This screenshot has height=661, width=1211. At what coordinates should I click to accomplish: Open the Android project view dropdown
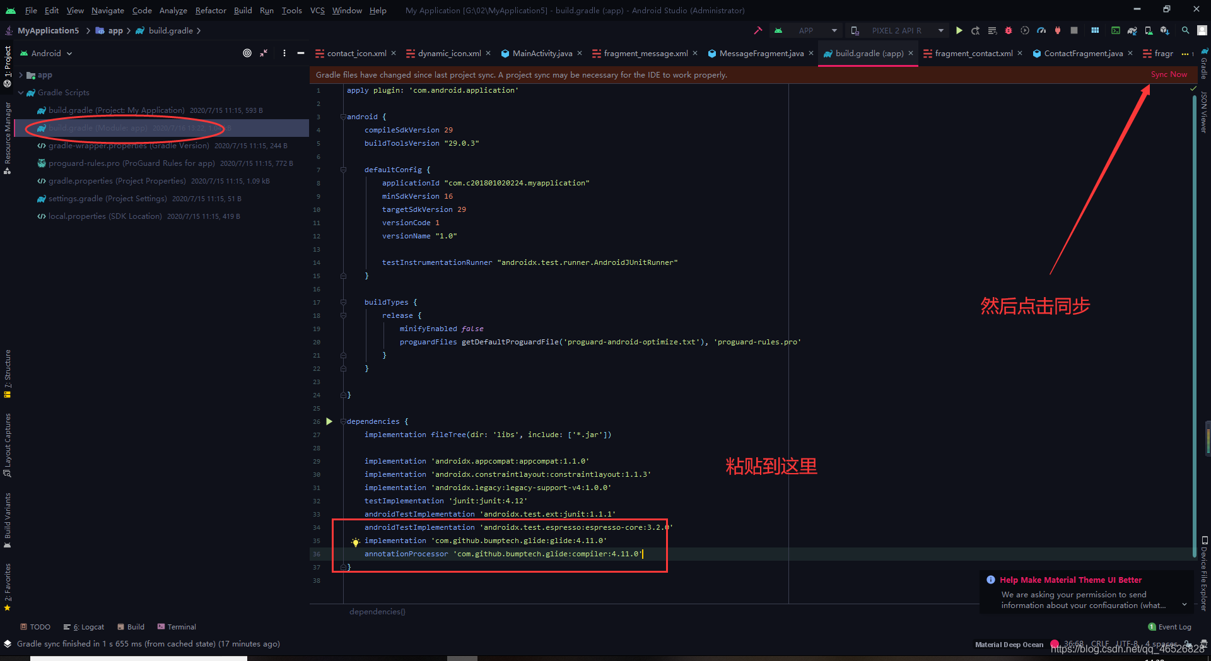tap(47, 53)
